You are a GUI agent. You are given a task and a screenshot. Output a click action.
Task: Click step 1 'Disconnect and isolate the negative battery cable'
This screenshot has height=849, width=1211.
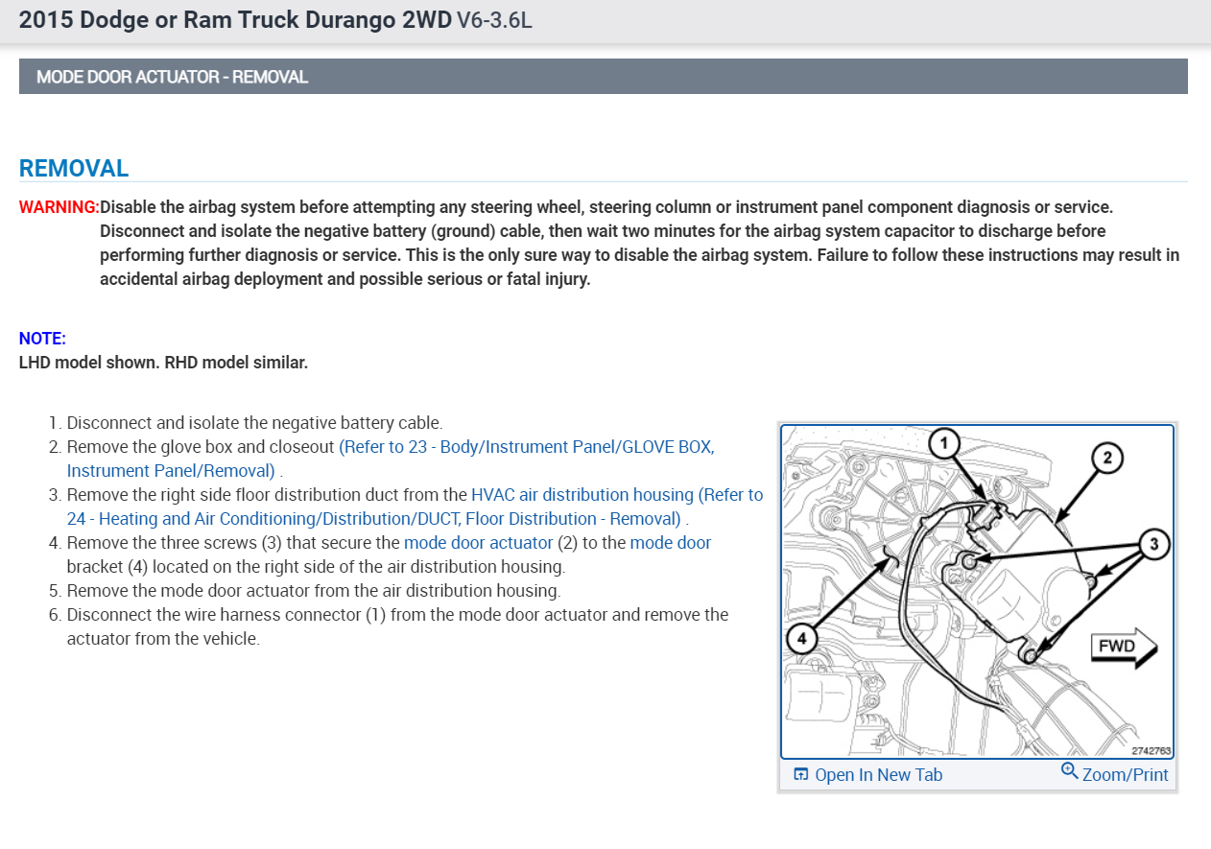click(x=254, y=423)
